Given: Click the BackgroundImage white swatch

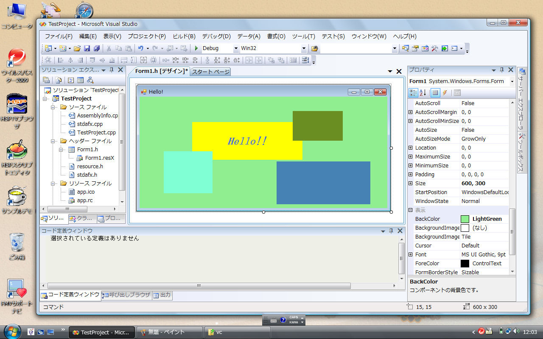Looking at the screenshot, I should coord(465,228).
